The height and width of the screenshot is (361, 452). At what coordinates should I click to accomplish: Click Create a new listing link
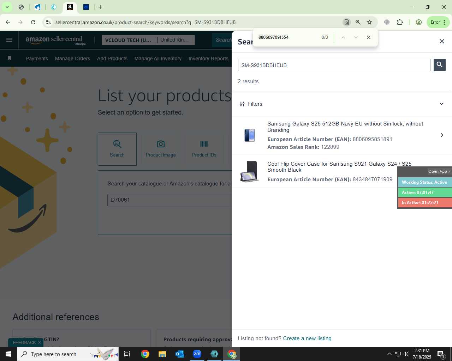(x=307, y=338)
